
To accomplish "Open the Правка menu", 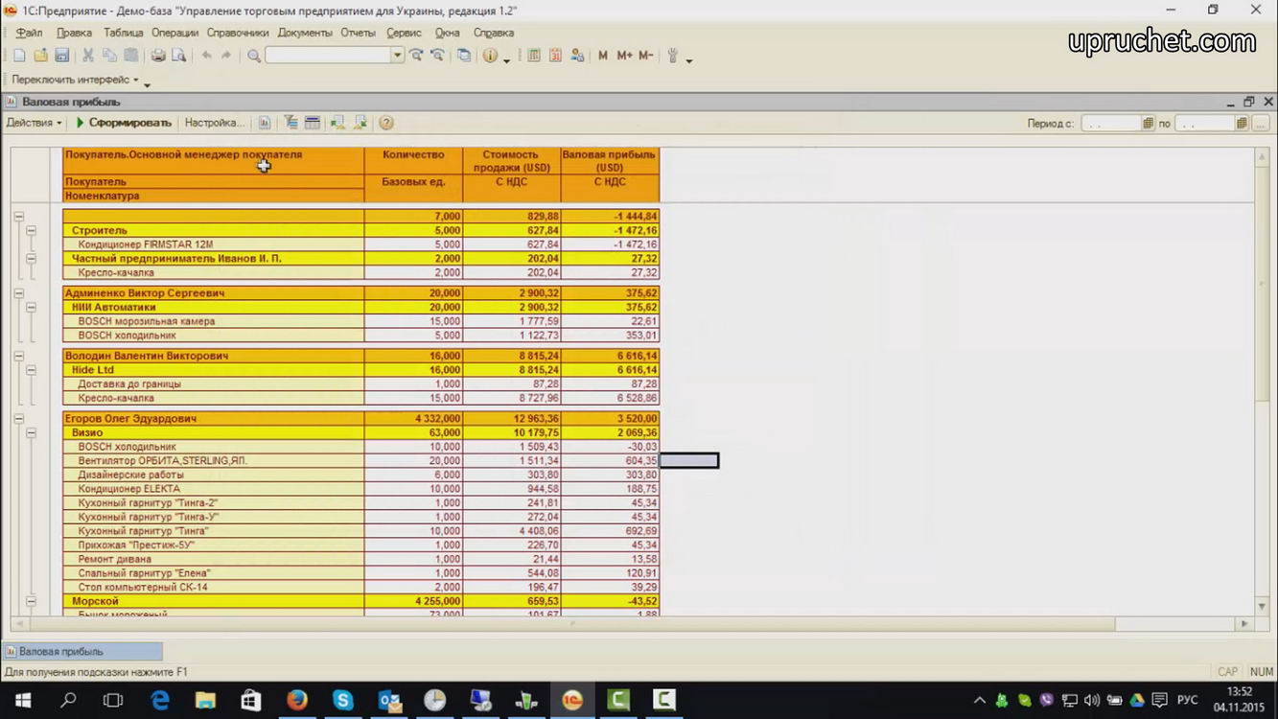I will click(x=74, y=33).
